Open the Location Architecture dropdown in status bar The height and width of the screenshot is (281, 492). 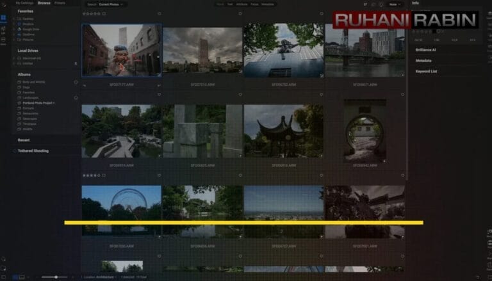pyautogui.click(x=101, y=277)
